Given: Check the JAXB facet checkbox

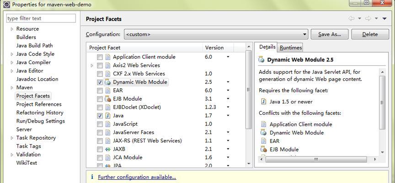Looking at the screenshot, I should click(x=100, y=149).
